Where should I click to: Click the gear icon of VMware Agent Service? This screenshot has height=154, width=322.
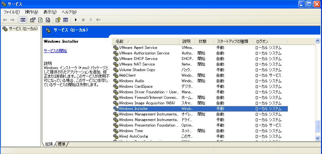(116, 48)
